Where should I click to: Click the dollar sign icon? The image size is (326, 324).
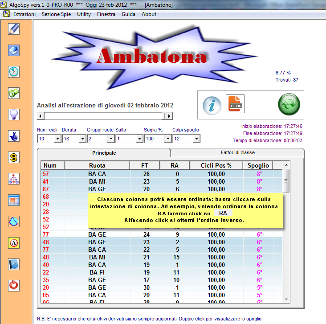[14, 157]
